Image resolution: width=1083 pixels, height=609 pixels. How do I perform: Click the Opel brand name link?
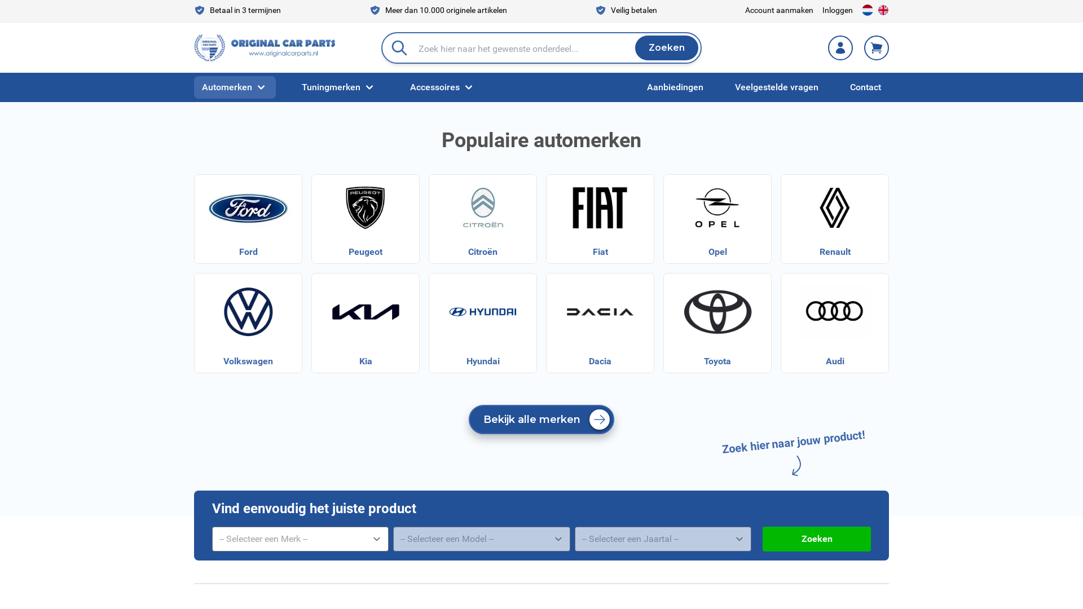pyautogui.click(x=717, y=252)
